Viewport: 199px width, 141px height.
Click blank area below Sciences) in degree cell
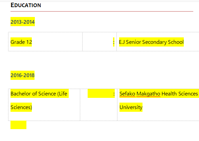[x=44, y=116]
